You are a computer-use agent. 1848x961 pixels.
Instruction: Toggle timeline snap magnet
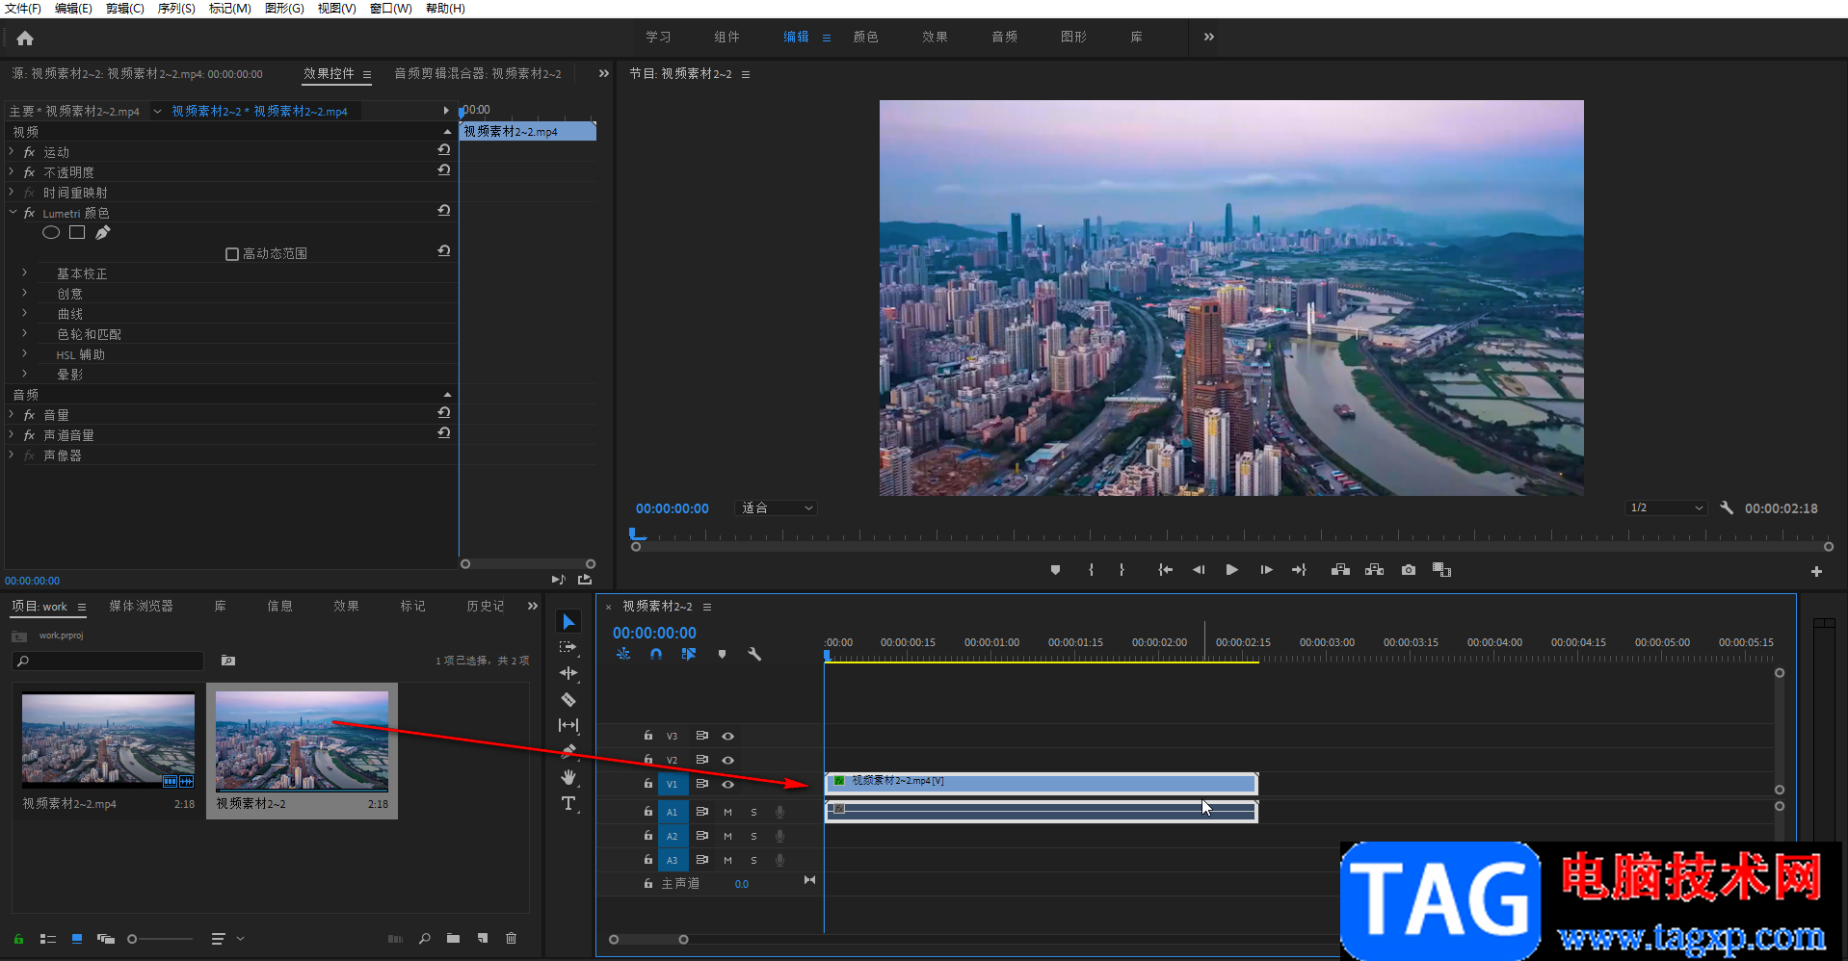[x=656, y=654]
